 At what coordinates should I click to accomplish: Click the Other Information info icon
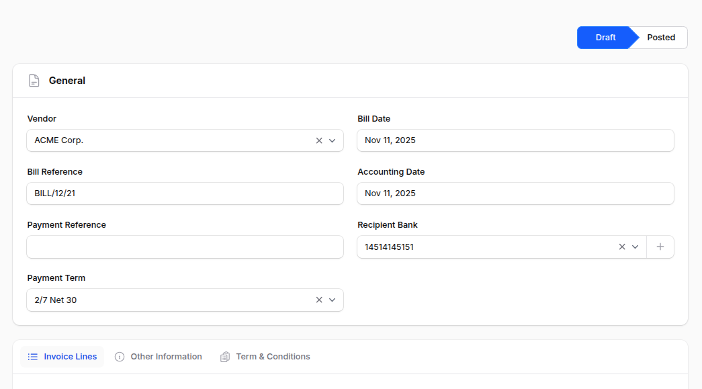[120, 357]
